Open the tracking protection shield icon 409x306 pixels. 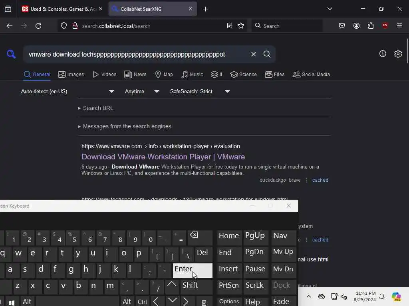click(64, 26)
